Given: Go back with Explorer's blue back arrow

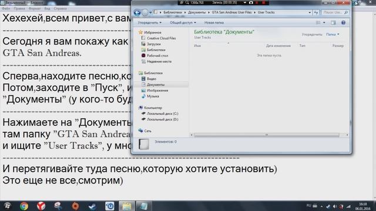Looking at the screenshot, I should click(137, 12).
